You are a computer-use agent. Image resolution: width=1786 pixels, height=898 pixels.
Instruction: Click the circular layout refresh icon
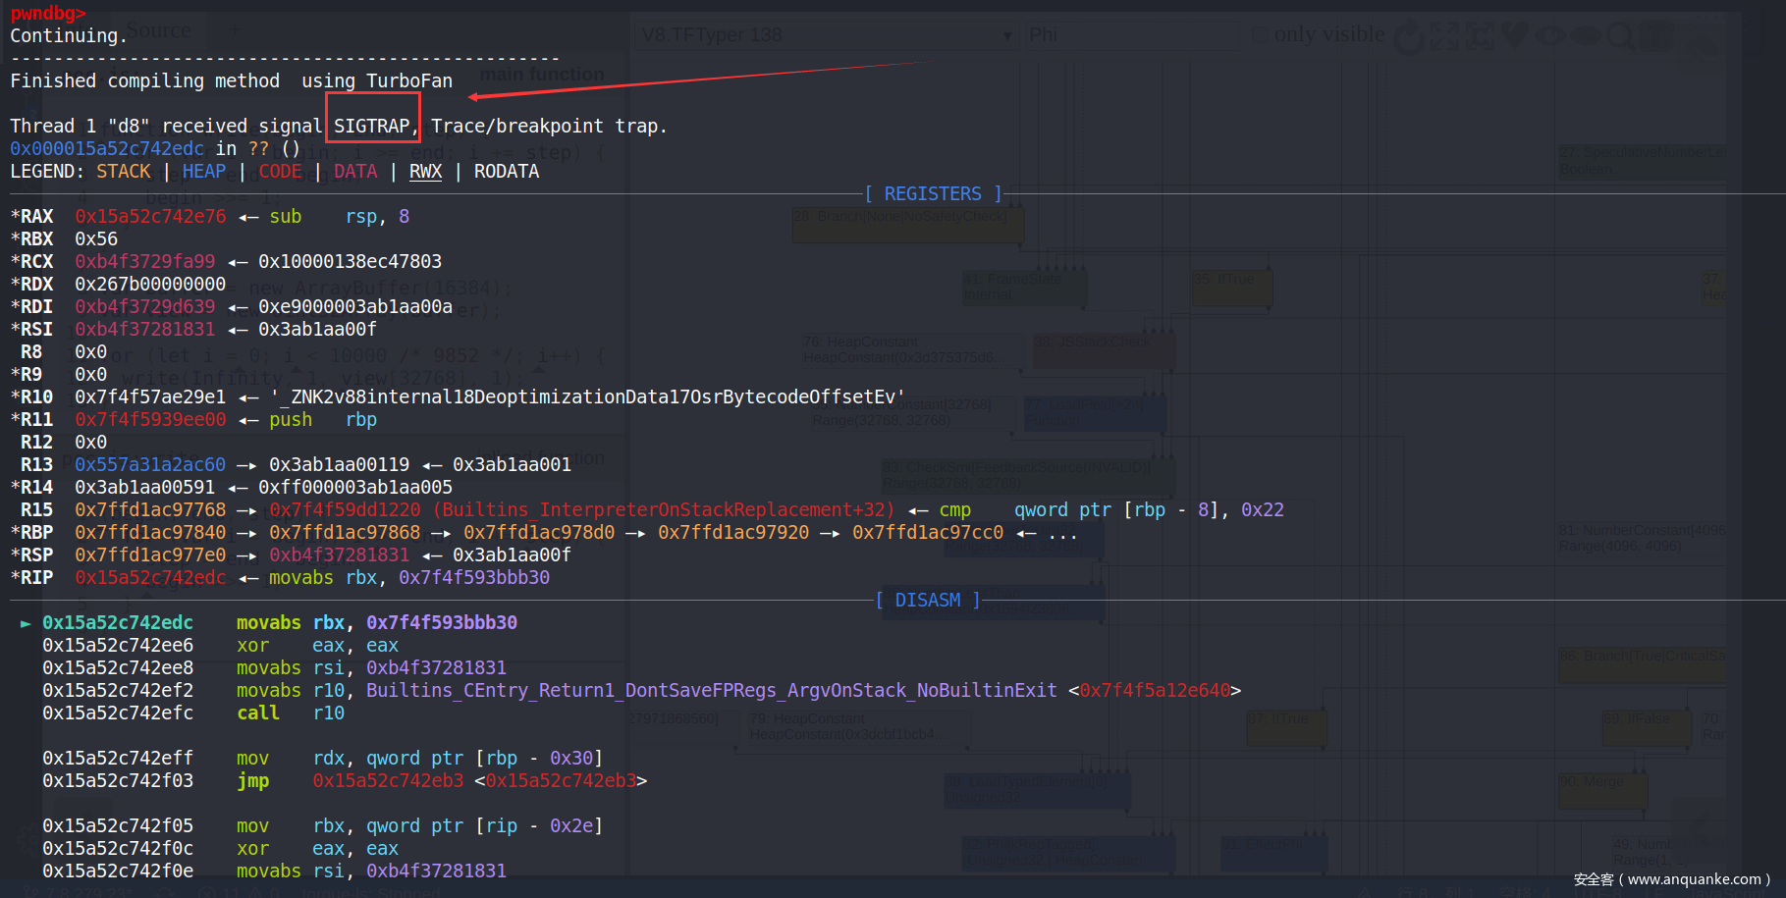1409,36
